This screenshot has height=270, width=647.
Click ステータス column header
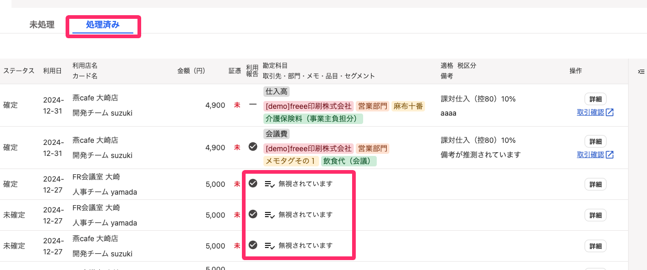[x=19, y=71]
